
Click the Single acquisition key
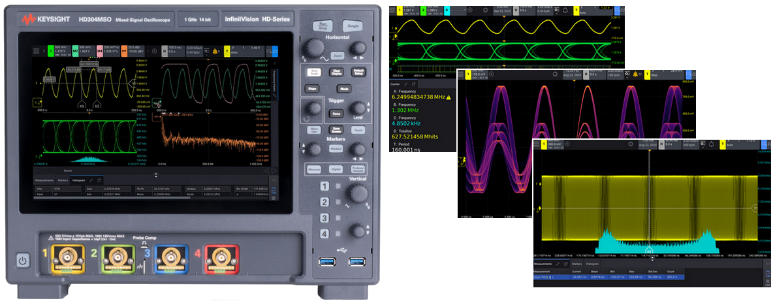click(x=353, y=25)
